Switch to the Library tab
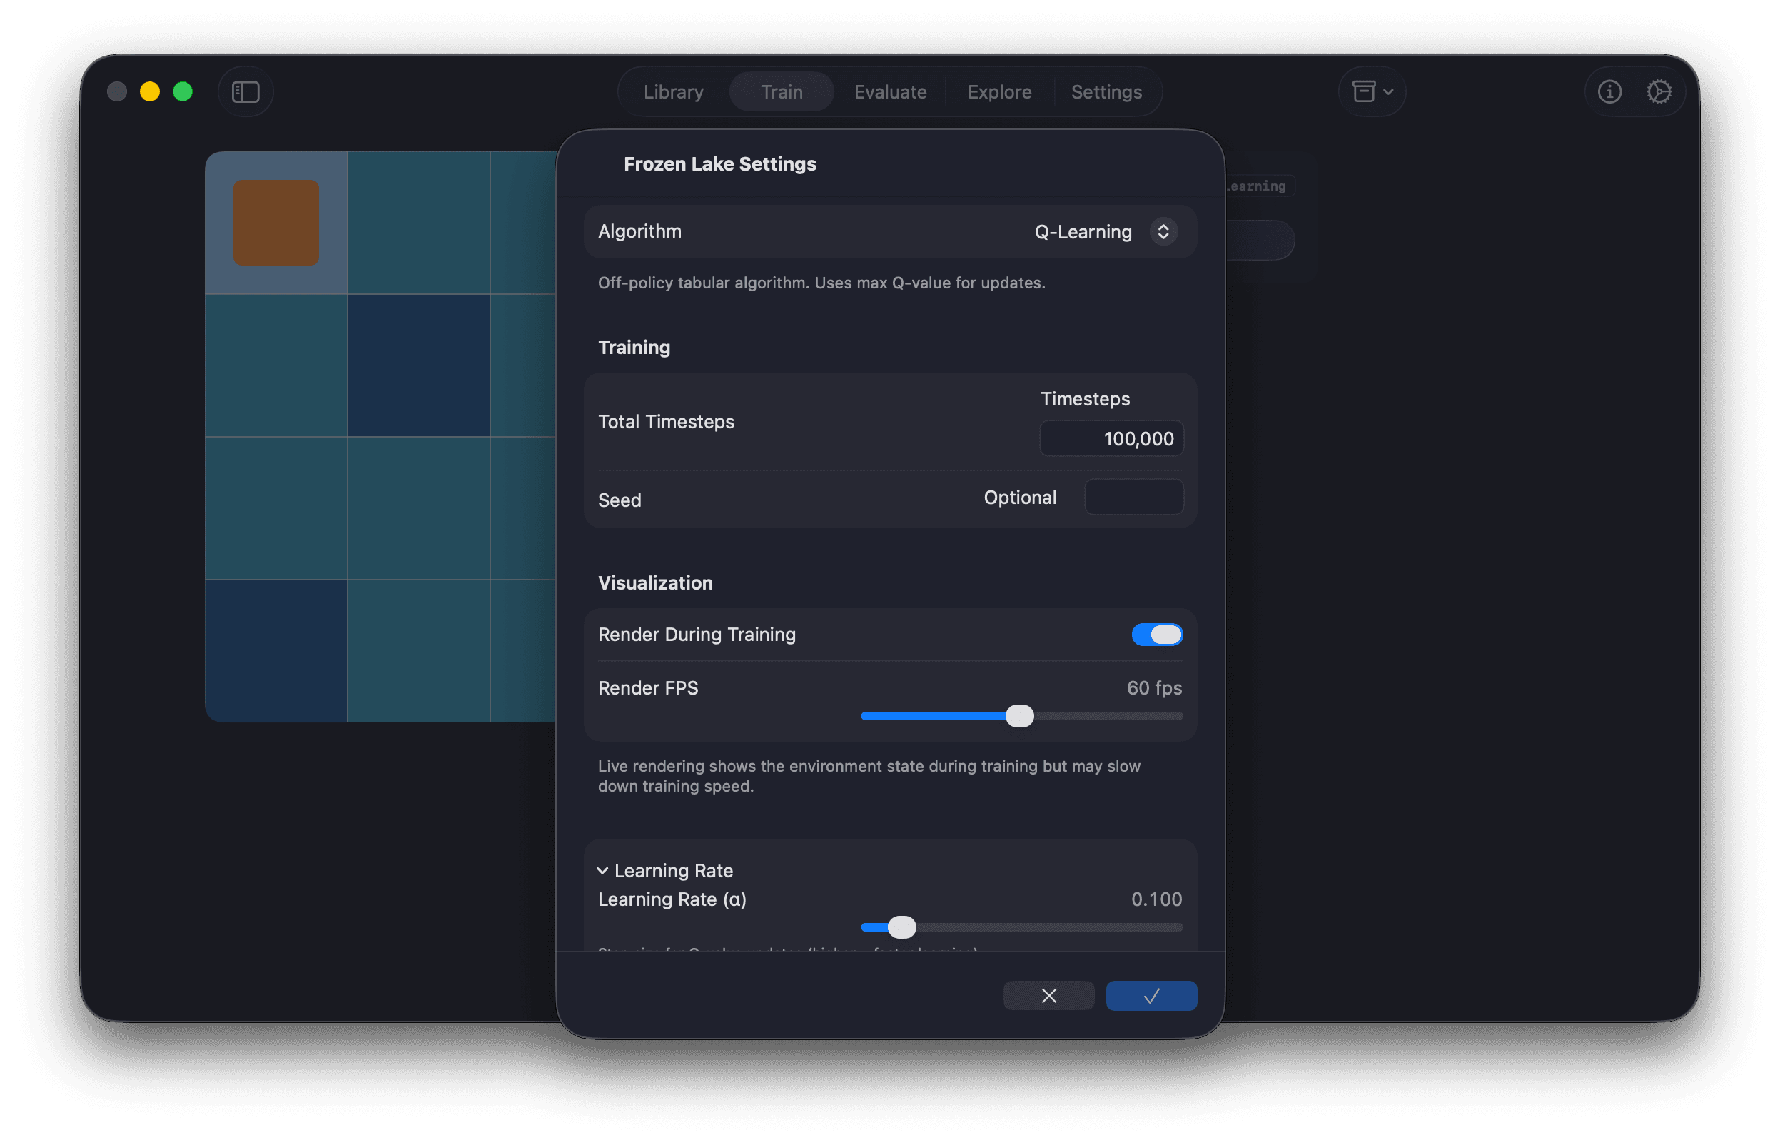This screenshot has width=1780, height=1145. click(673, 91)
